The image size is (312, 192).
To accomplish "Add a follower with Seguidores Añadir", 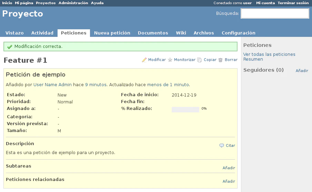I will point(302,71).
